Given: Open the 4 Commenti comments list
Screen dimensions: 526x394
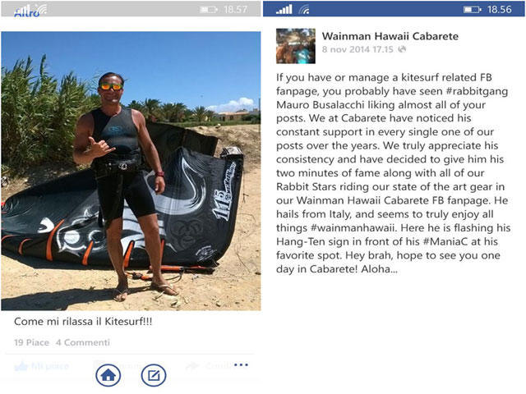Looking at the screenshot, I should (x=83, y=342).
